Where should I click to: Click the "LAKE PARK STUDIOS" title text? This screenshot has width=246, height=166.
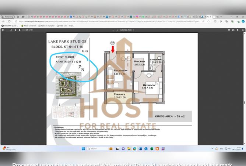pos(67,41)
